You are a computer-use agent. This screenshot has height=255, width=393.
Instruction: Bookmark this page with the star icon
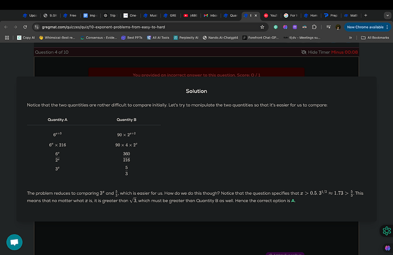262,27
